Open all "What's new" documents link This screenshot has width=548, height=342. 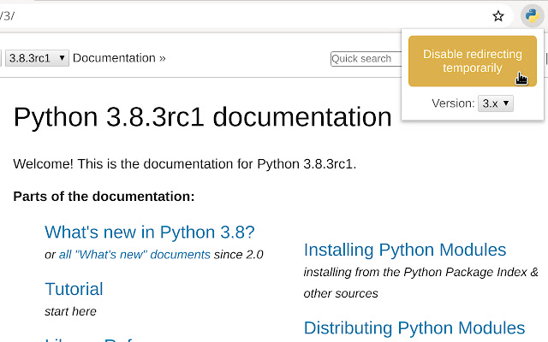pos(134,254)
